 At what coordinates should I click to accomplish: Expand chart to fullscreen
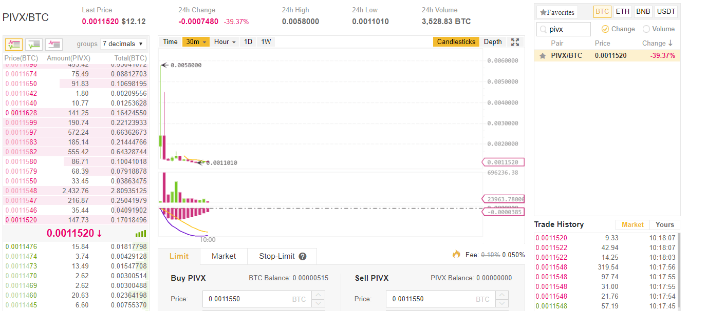(515, 42)
